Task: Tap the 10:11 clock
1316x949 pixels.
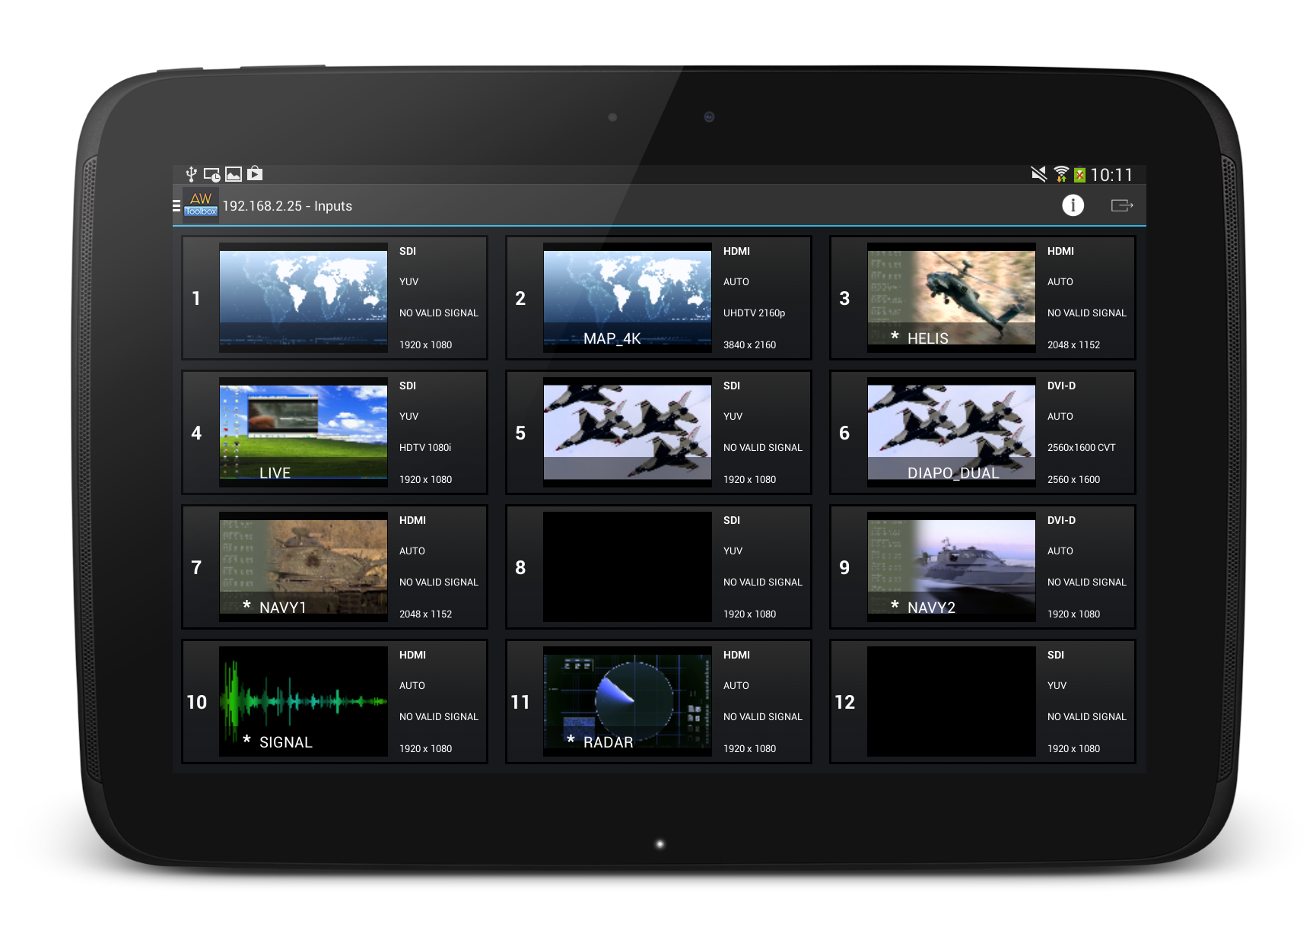Action: point(1111,175)
